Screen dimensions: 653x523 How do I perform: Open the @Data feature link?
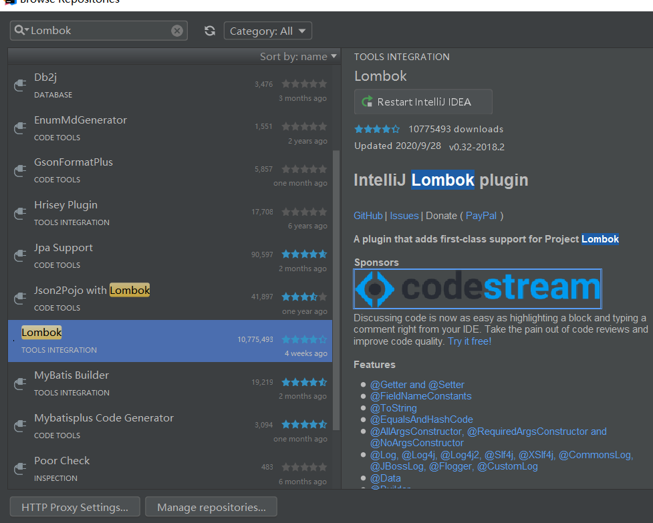click(386, 478)
